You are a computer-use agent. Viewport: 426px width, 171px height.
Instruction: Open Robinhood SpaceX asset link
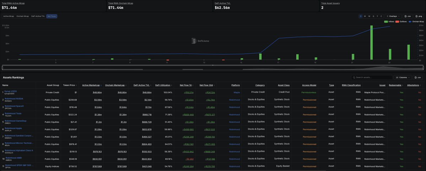[x=14, y=106]
